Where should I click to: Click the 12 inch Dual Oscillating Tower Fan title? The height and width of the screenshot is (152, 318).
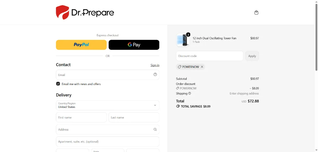pyautogui.click(x=214, y=38)
